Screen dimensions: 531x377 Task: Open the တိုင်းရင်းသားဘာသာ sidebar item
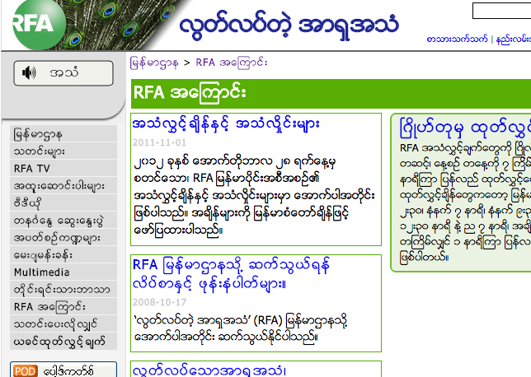click(63, 290)
